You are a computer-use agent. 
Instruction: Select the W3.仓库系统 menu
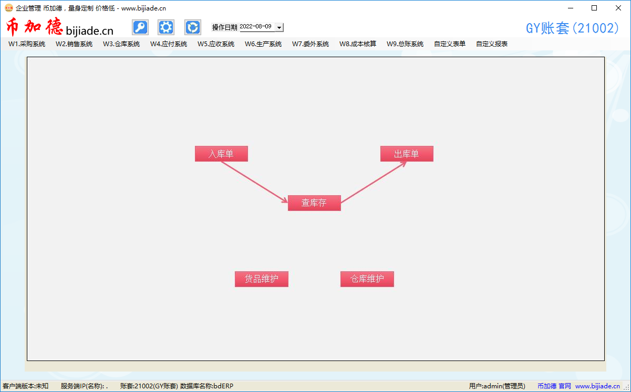121,44
